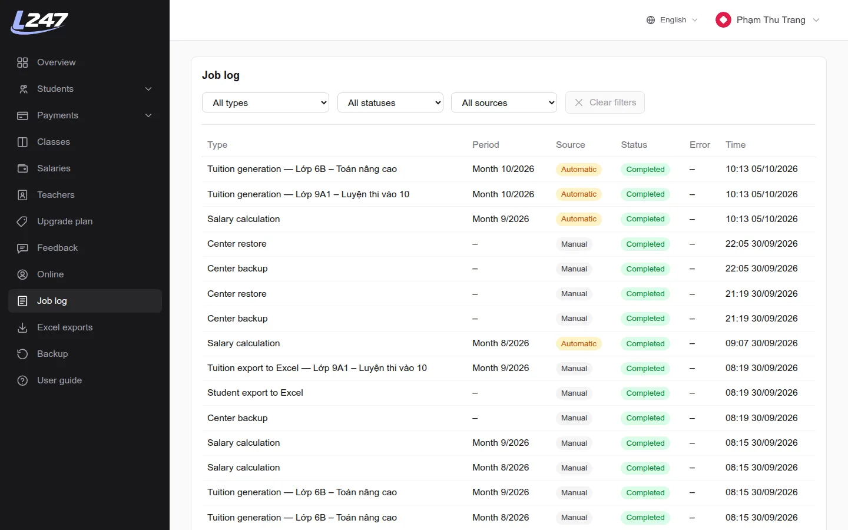848x530 pixels.
Task: Click the Feedback chat icon
Action: 22,248
